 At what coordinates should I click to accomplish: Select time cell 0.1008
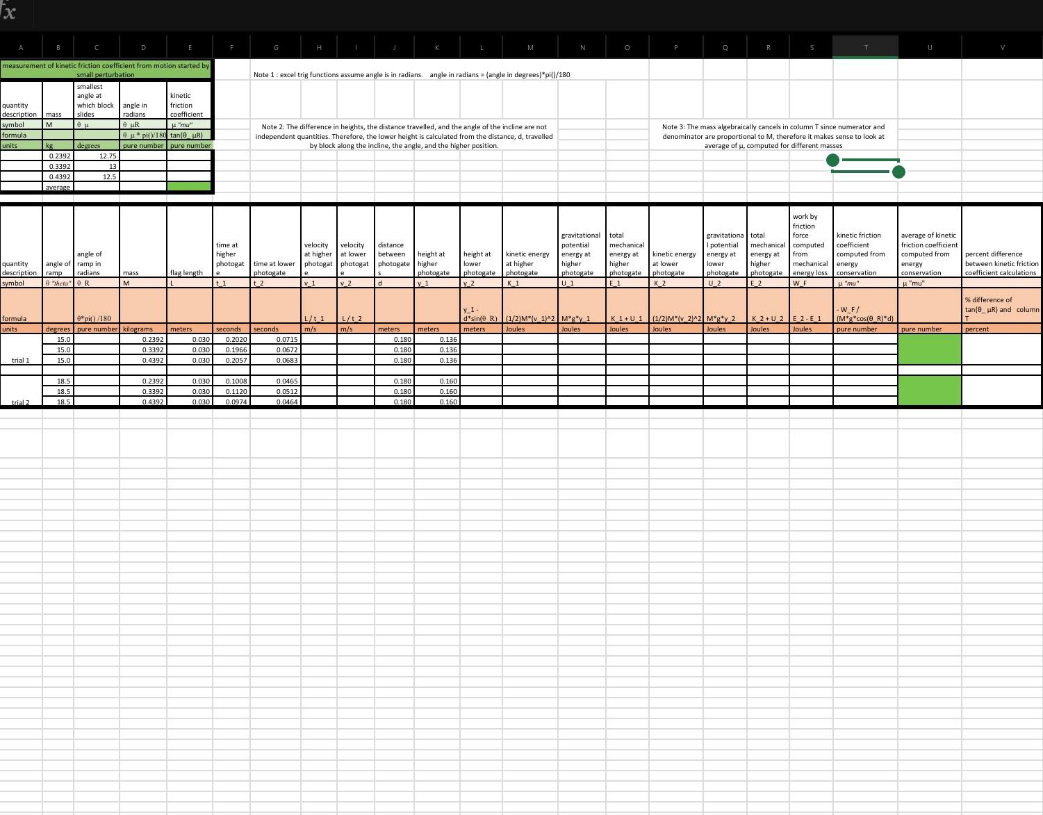point(231,381)
